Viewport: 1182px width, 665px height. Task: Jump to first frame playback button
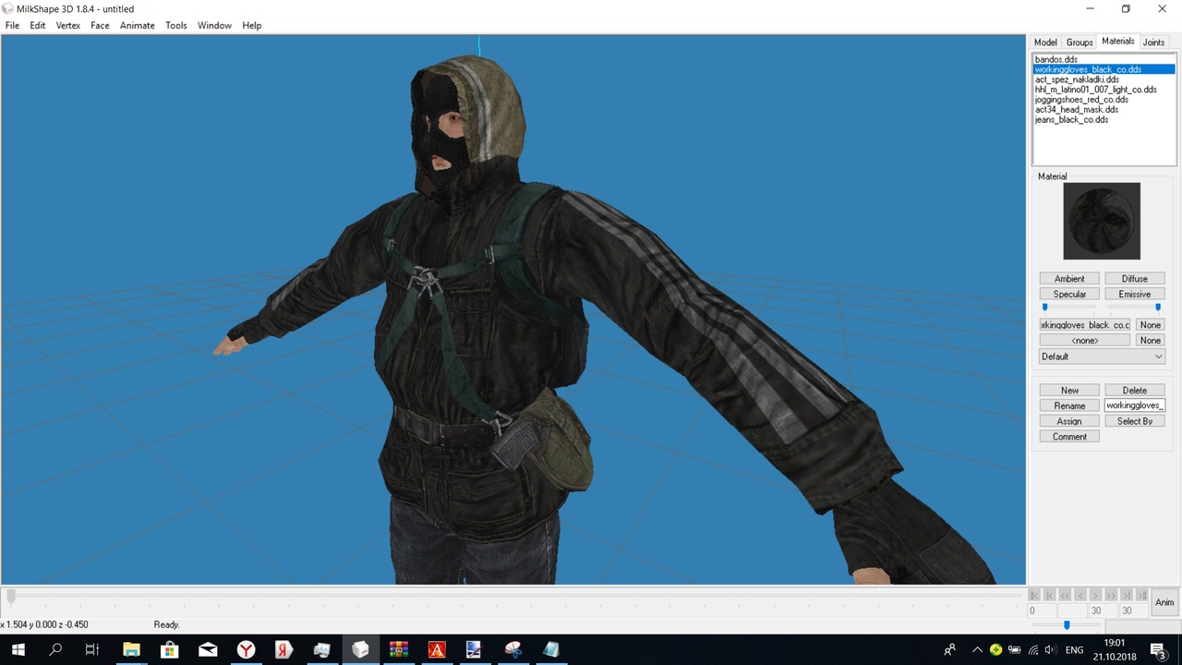coord(1034,595)
